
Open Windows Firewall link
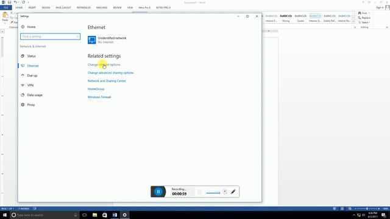99,97
